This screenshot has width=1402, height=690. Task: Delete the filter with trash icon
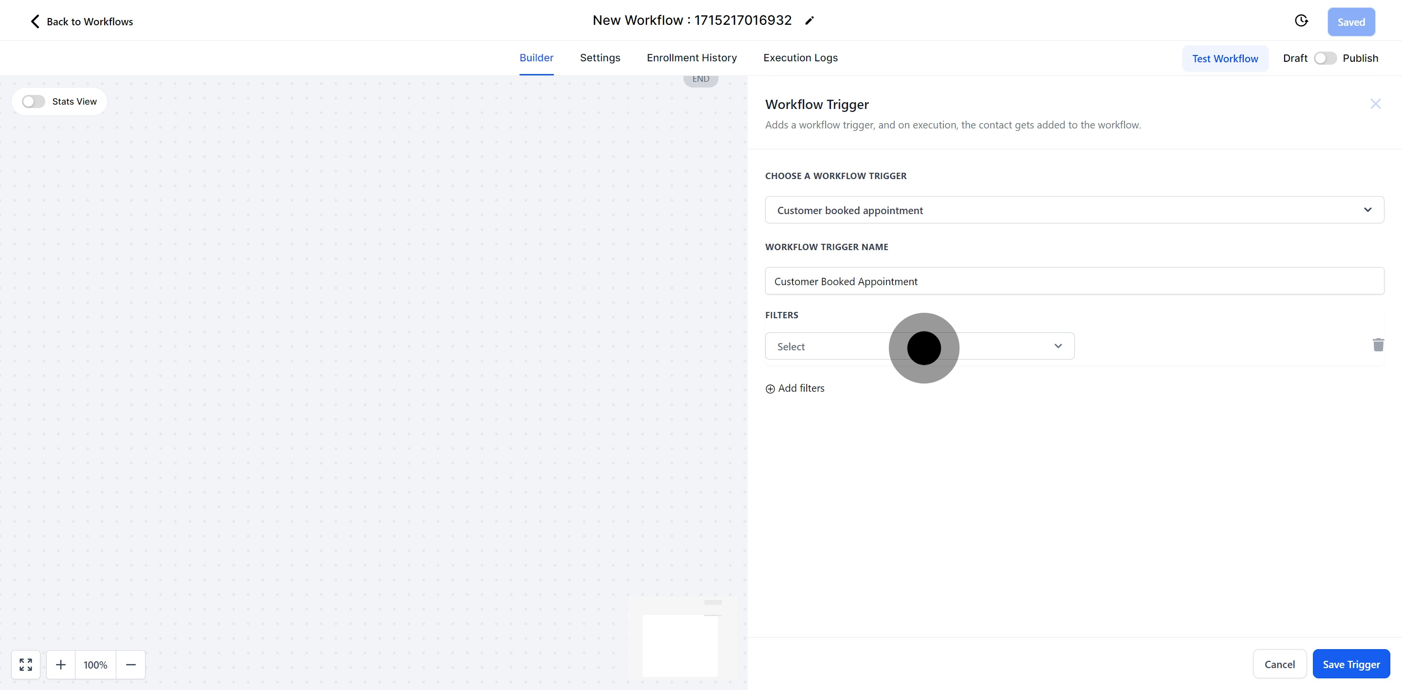tap(1378, 345)
